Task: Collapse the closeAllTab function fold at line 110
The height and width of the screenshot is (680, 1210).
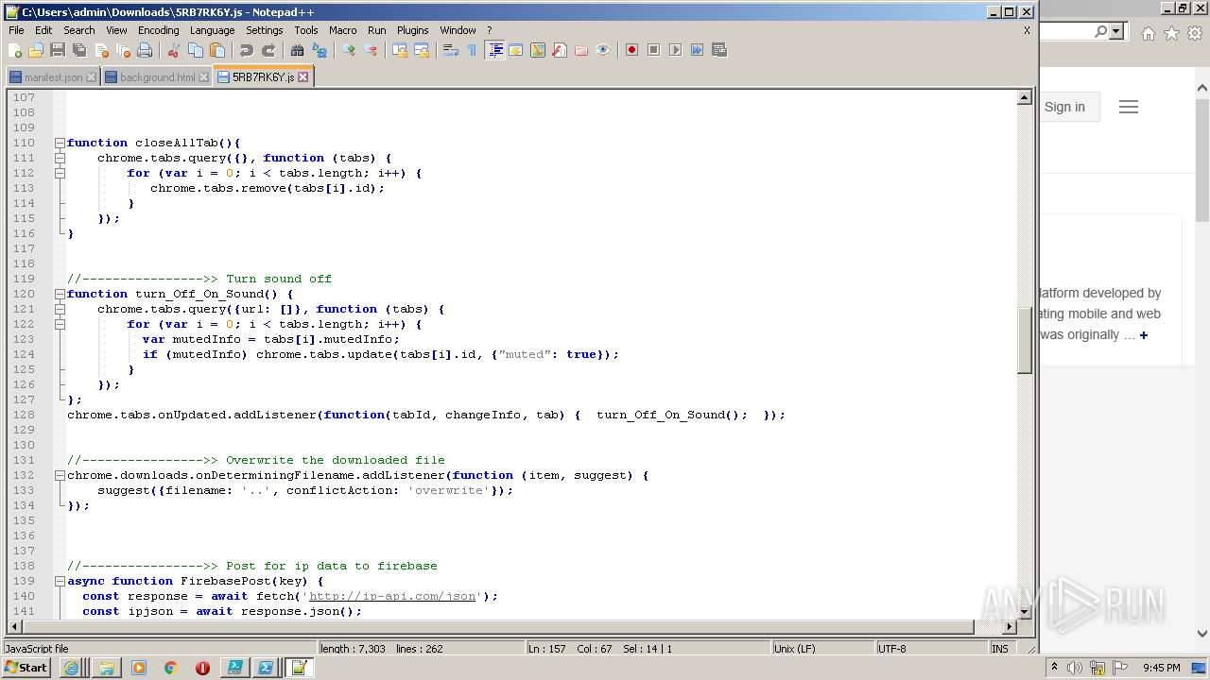Action: [60, 143]
